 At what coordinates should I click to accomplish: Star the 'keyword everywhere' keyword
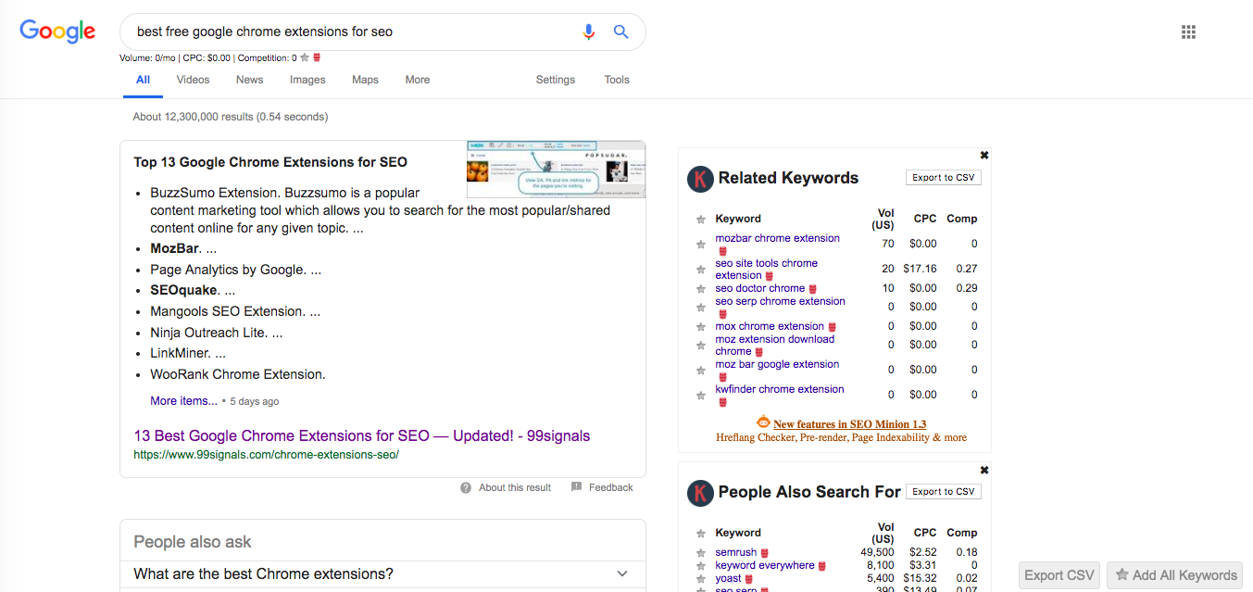click(701, 566)
